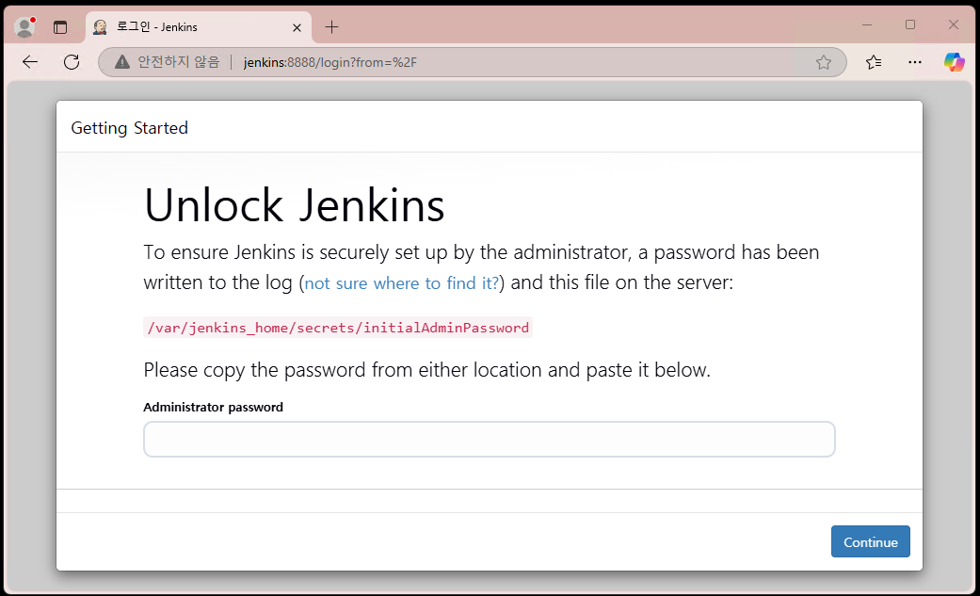Click the Continue button

871,541
